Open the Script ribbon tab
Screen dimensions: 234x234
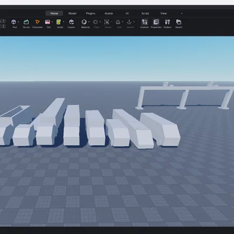tap(145, 13)
